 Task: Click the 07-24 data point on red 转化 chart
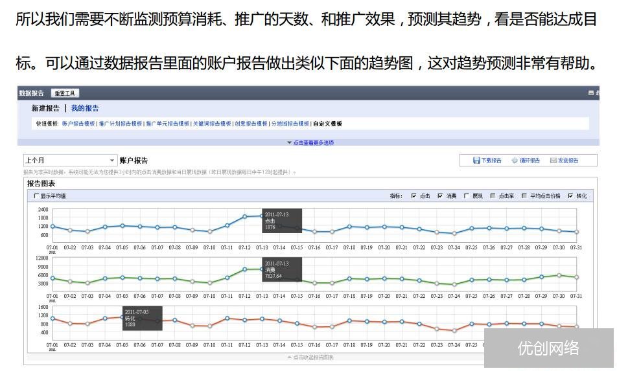coord(454,331)
